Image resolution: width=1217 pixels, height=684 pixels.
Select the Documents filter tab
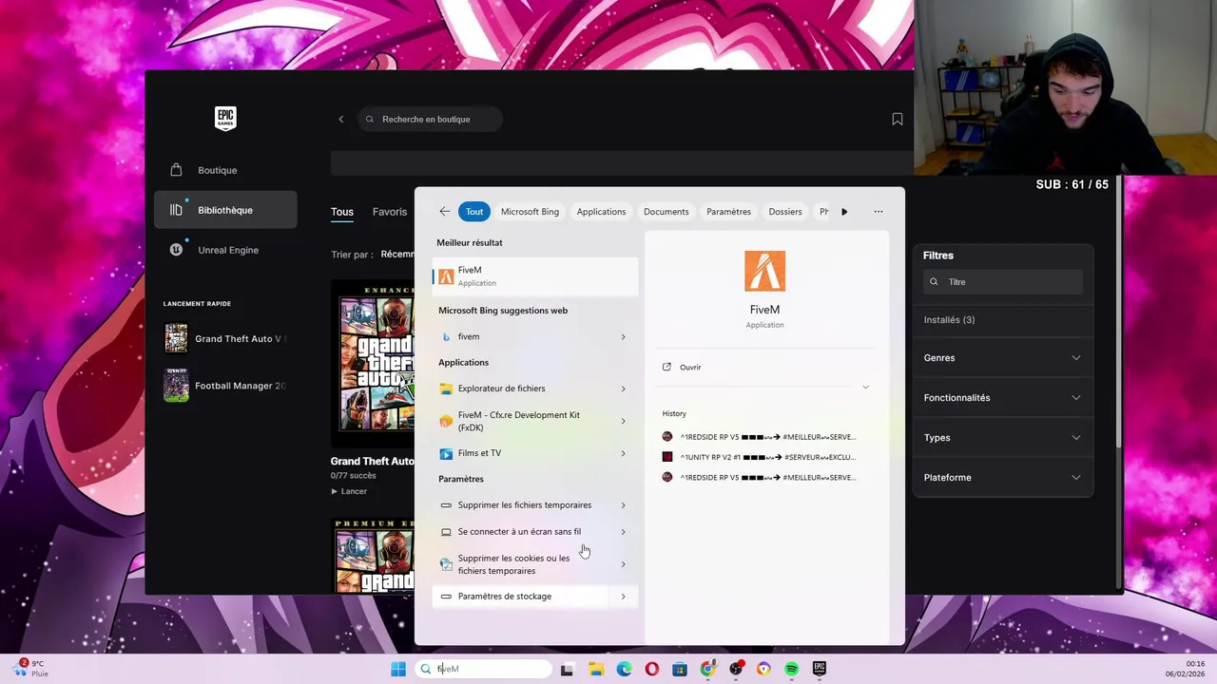pyautogui.click(x=666, y=212)
